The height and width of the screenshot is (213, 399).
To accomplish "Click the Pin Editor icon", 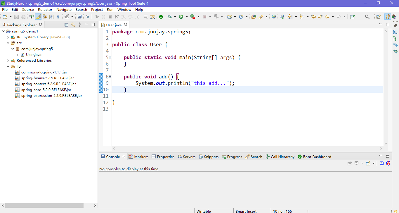I will pos(352,17).
